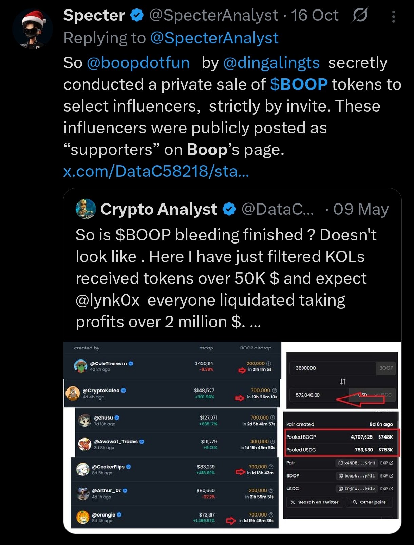Tap Crypto Analyst's verified badge

click(229, 209)
